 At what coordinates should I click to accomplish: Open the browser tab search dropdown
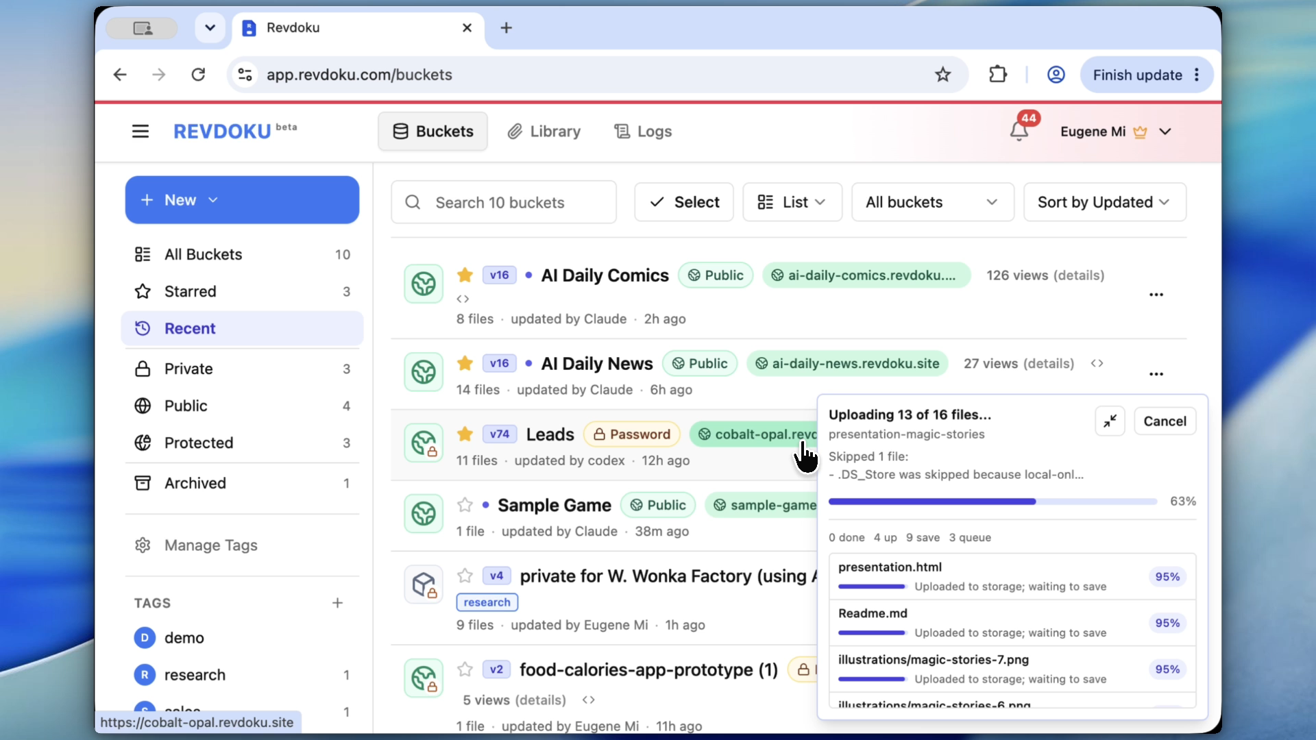click(x=210, y=28)
